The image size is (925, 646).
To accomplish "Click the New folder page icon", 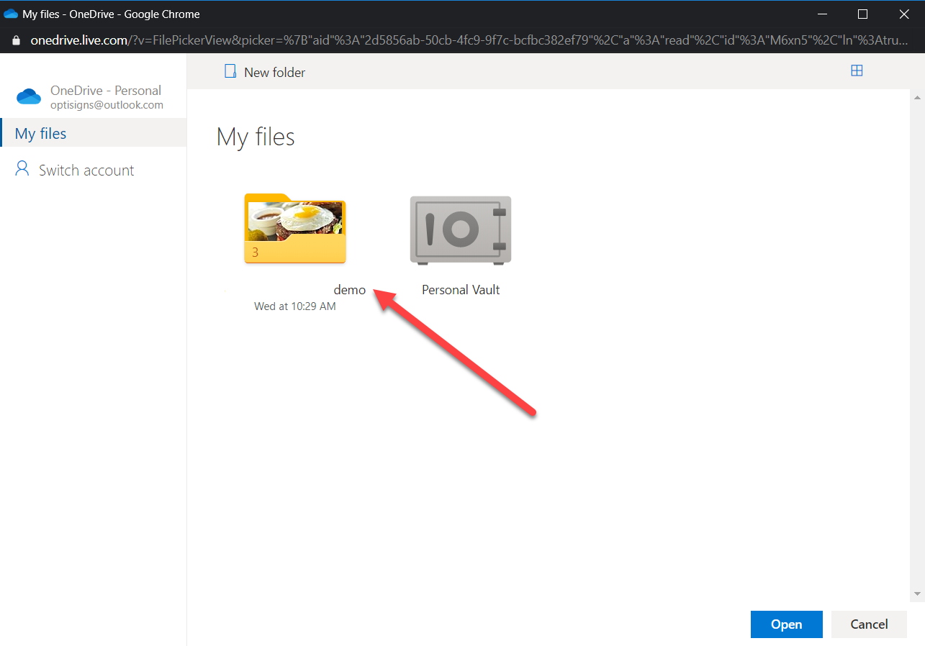I will (230, 71).
